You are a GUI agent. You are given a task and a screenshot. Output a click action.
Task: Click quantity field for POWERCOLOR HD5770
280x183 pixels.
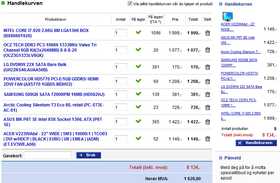click(121, 81)
